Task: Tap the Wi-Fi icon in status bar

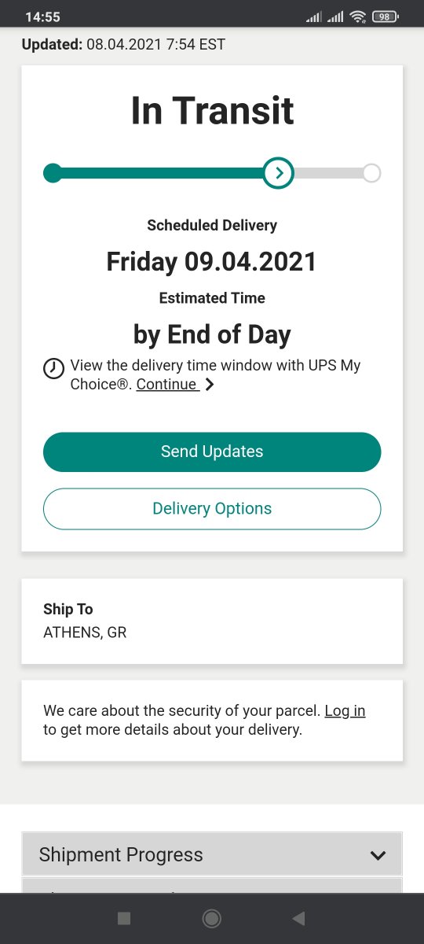Action: (x=358, y=17)
